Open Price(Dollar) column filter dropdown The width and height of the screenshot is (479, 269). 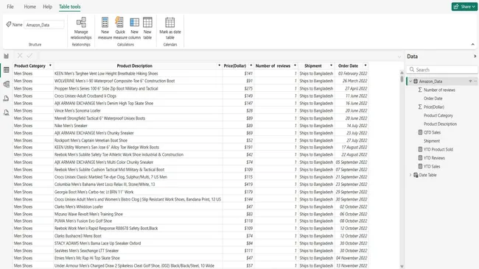(x=251, y=65)
